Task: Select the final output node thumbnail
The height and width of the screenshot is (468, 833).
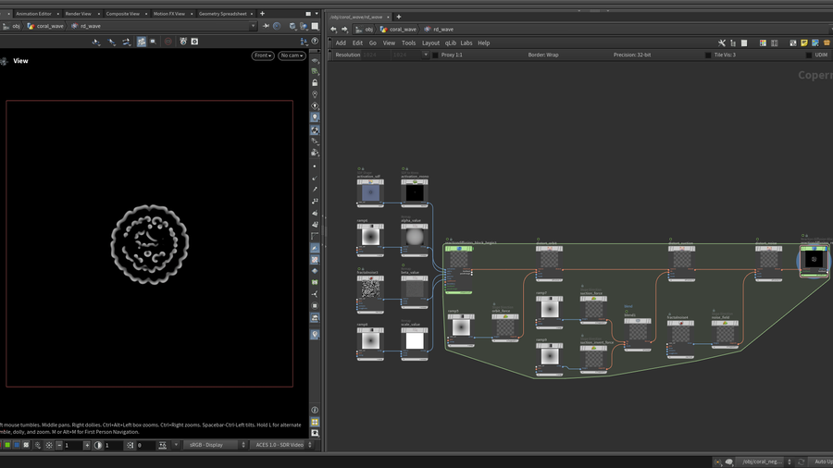Action: coord(814,260)
